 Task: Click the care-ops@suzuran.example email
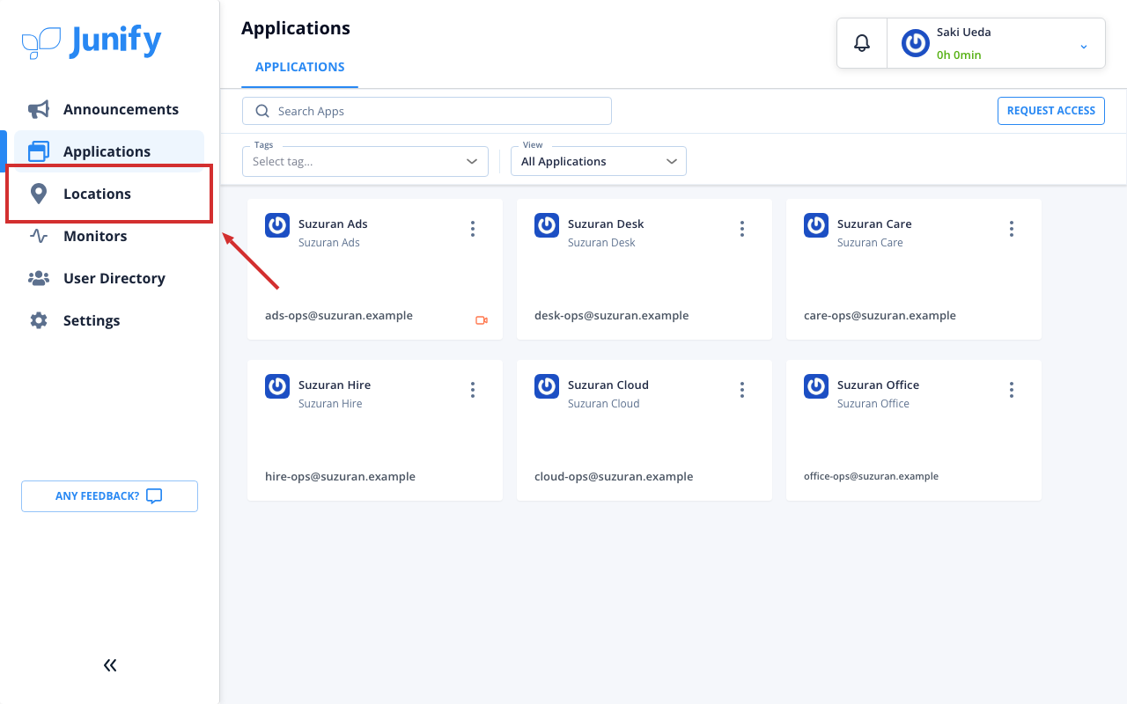[880, 315]
